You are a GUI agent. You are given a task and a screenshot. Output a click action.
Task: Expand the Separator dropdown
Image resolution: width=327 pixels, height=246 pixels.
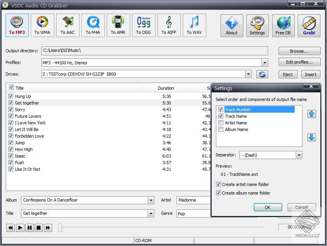[x=299, y=155]
